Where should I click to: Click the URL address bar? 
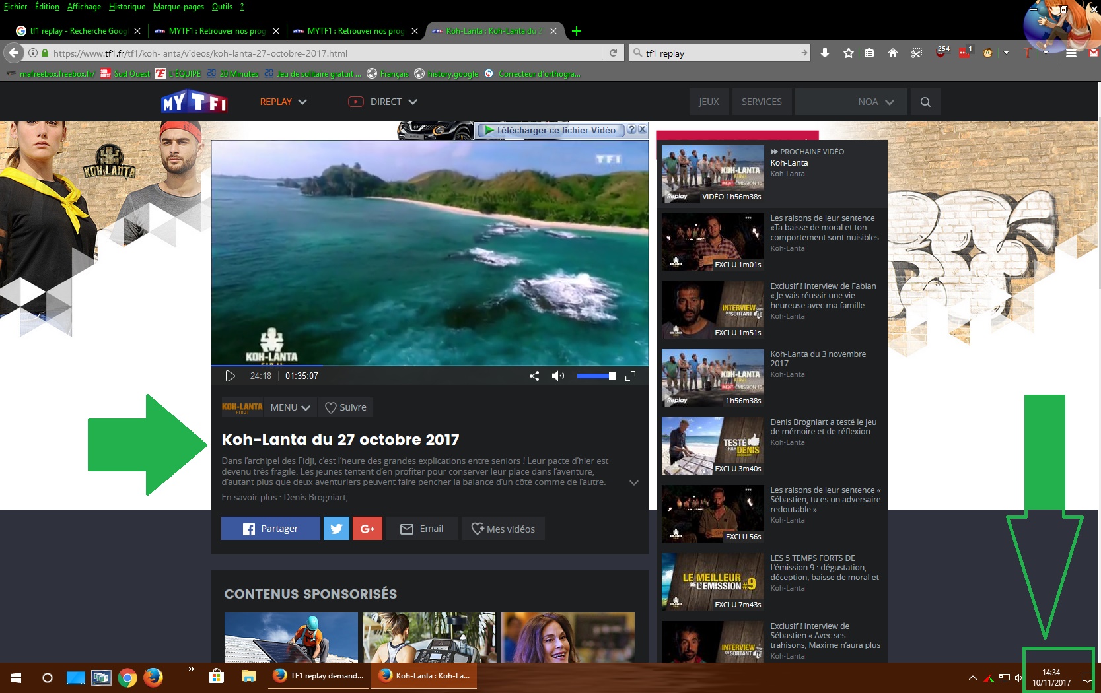[x=324, y=53]
